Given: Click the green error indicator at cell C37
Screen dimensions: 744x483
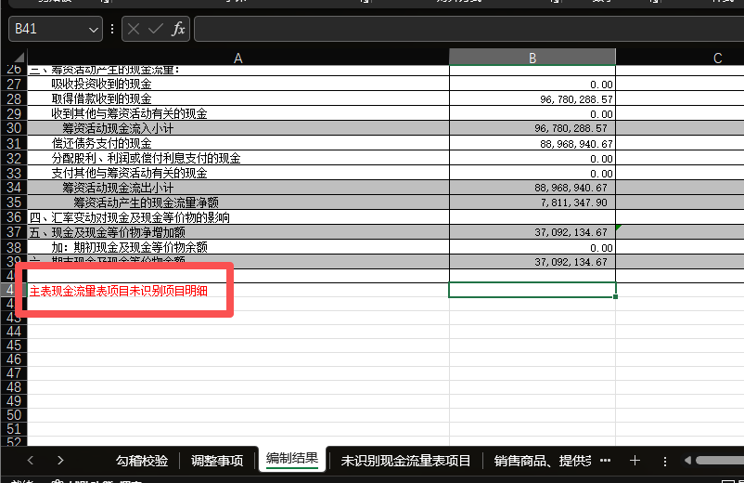Looking at the screenshot, I should pos(618,228).
